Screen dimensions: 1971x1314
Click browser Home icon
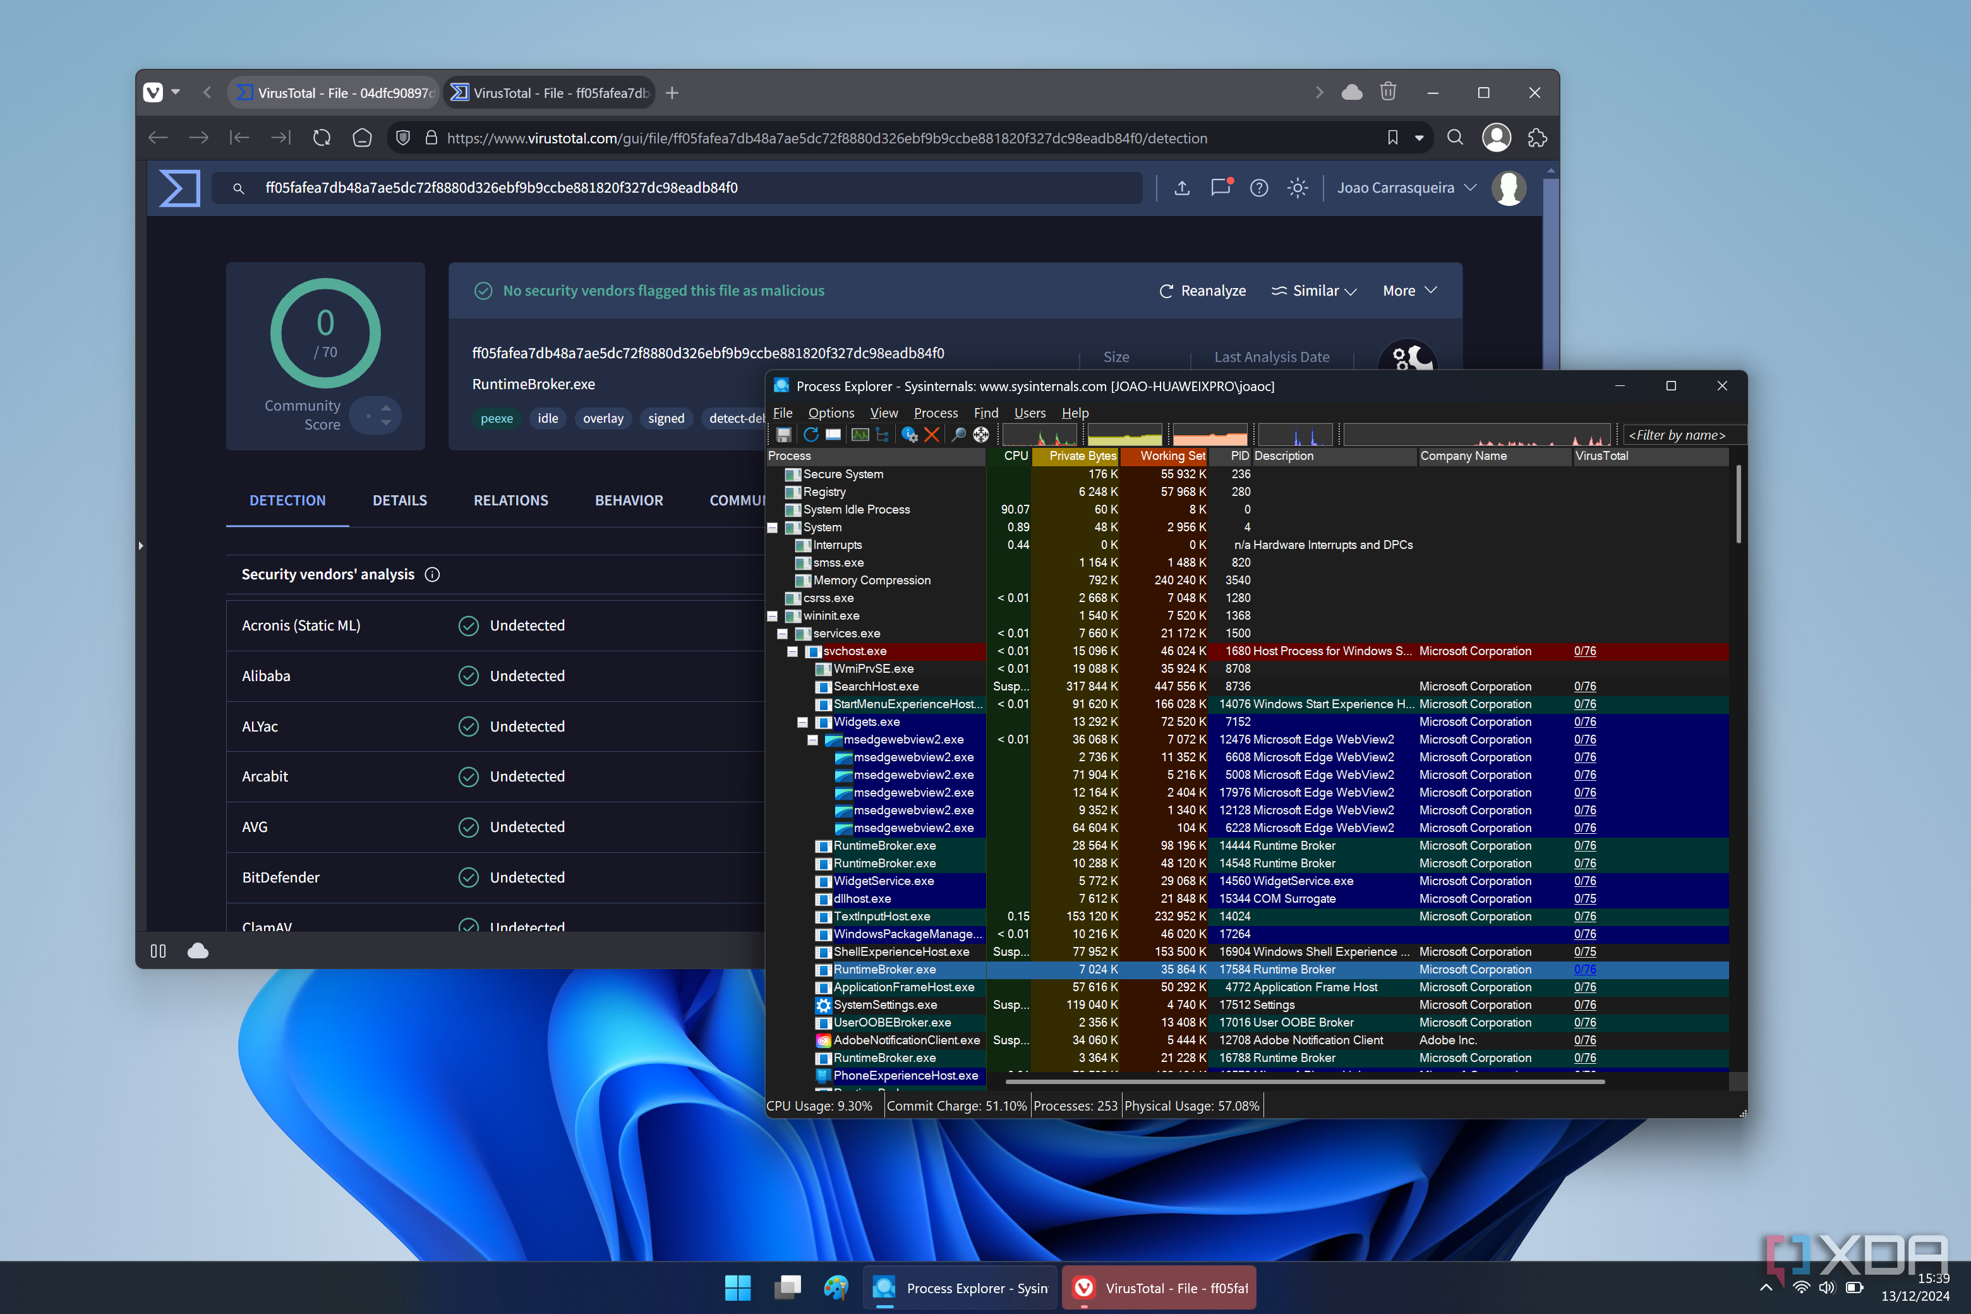point(362,138)
